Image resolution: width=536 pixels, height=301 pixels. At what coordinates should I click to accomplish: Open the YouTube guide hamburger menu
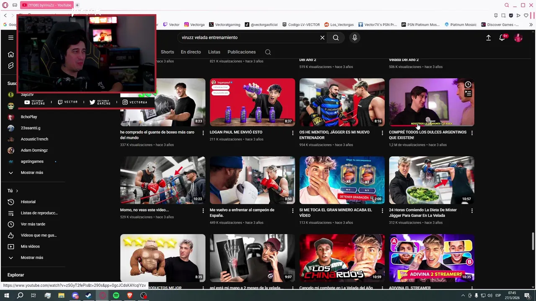[11, 38]
